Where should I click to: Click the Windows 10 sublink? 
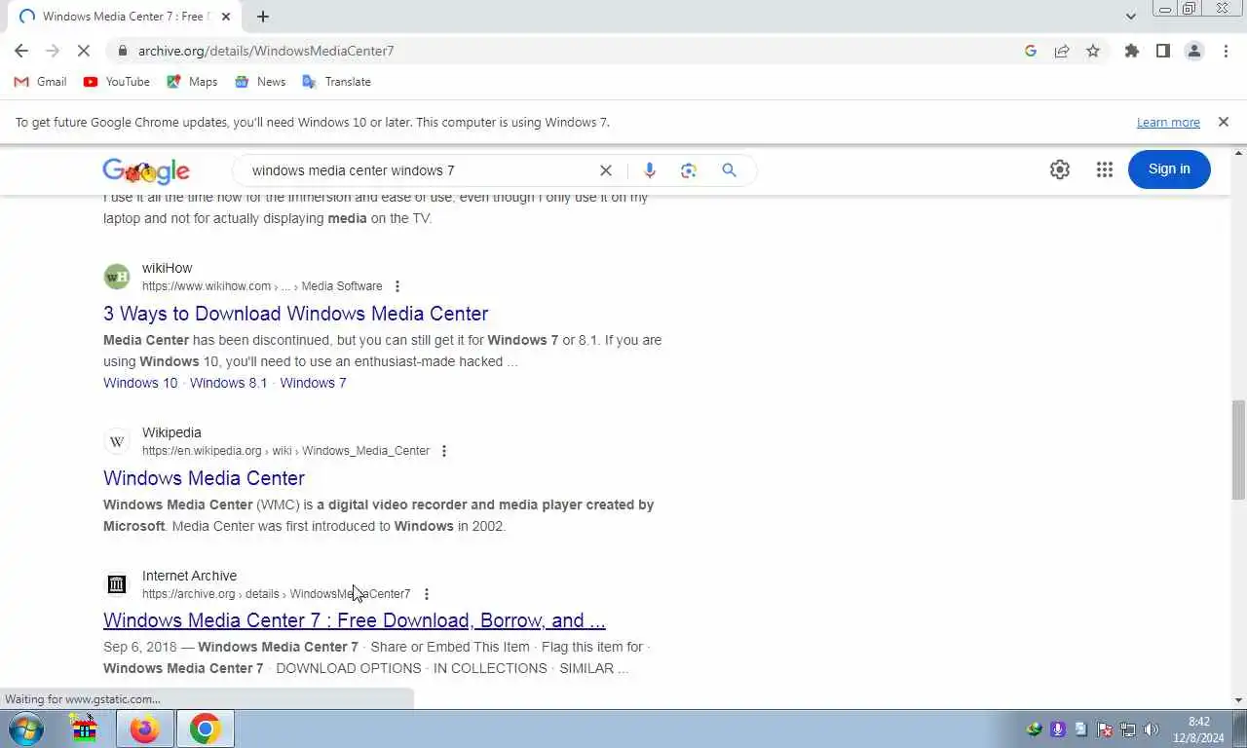(140, 383)
